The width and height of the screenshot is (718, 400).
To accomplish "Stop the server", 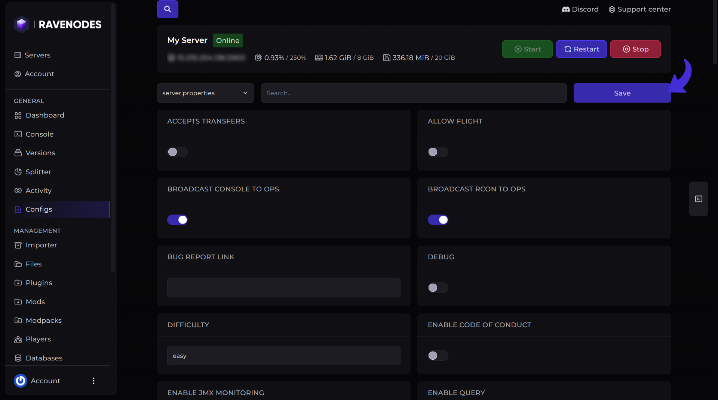I will 635,49.
